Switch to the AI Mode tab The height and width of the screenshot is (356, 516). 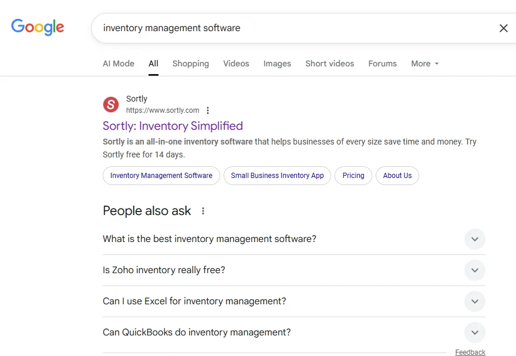119,63
